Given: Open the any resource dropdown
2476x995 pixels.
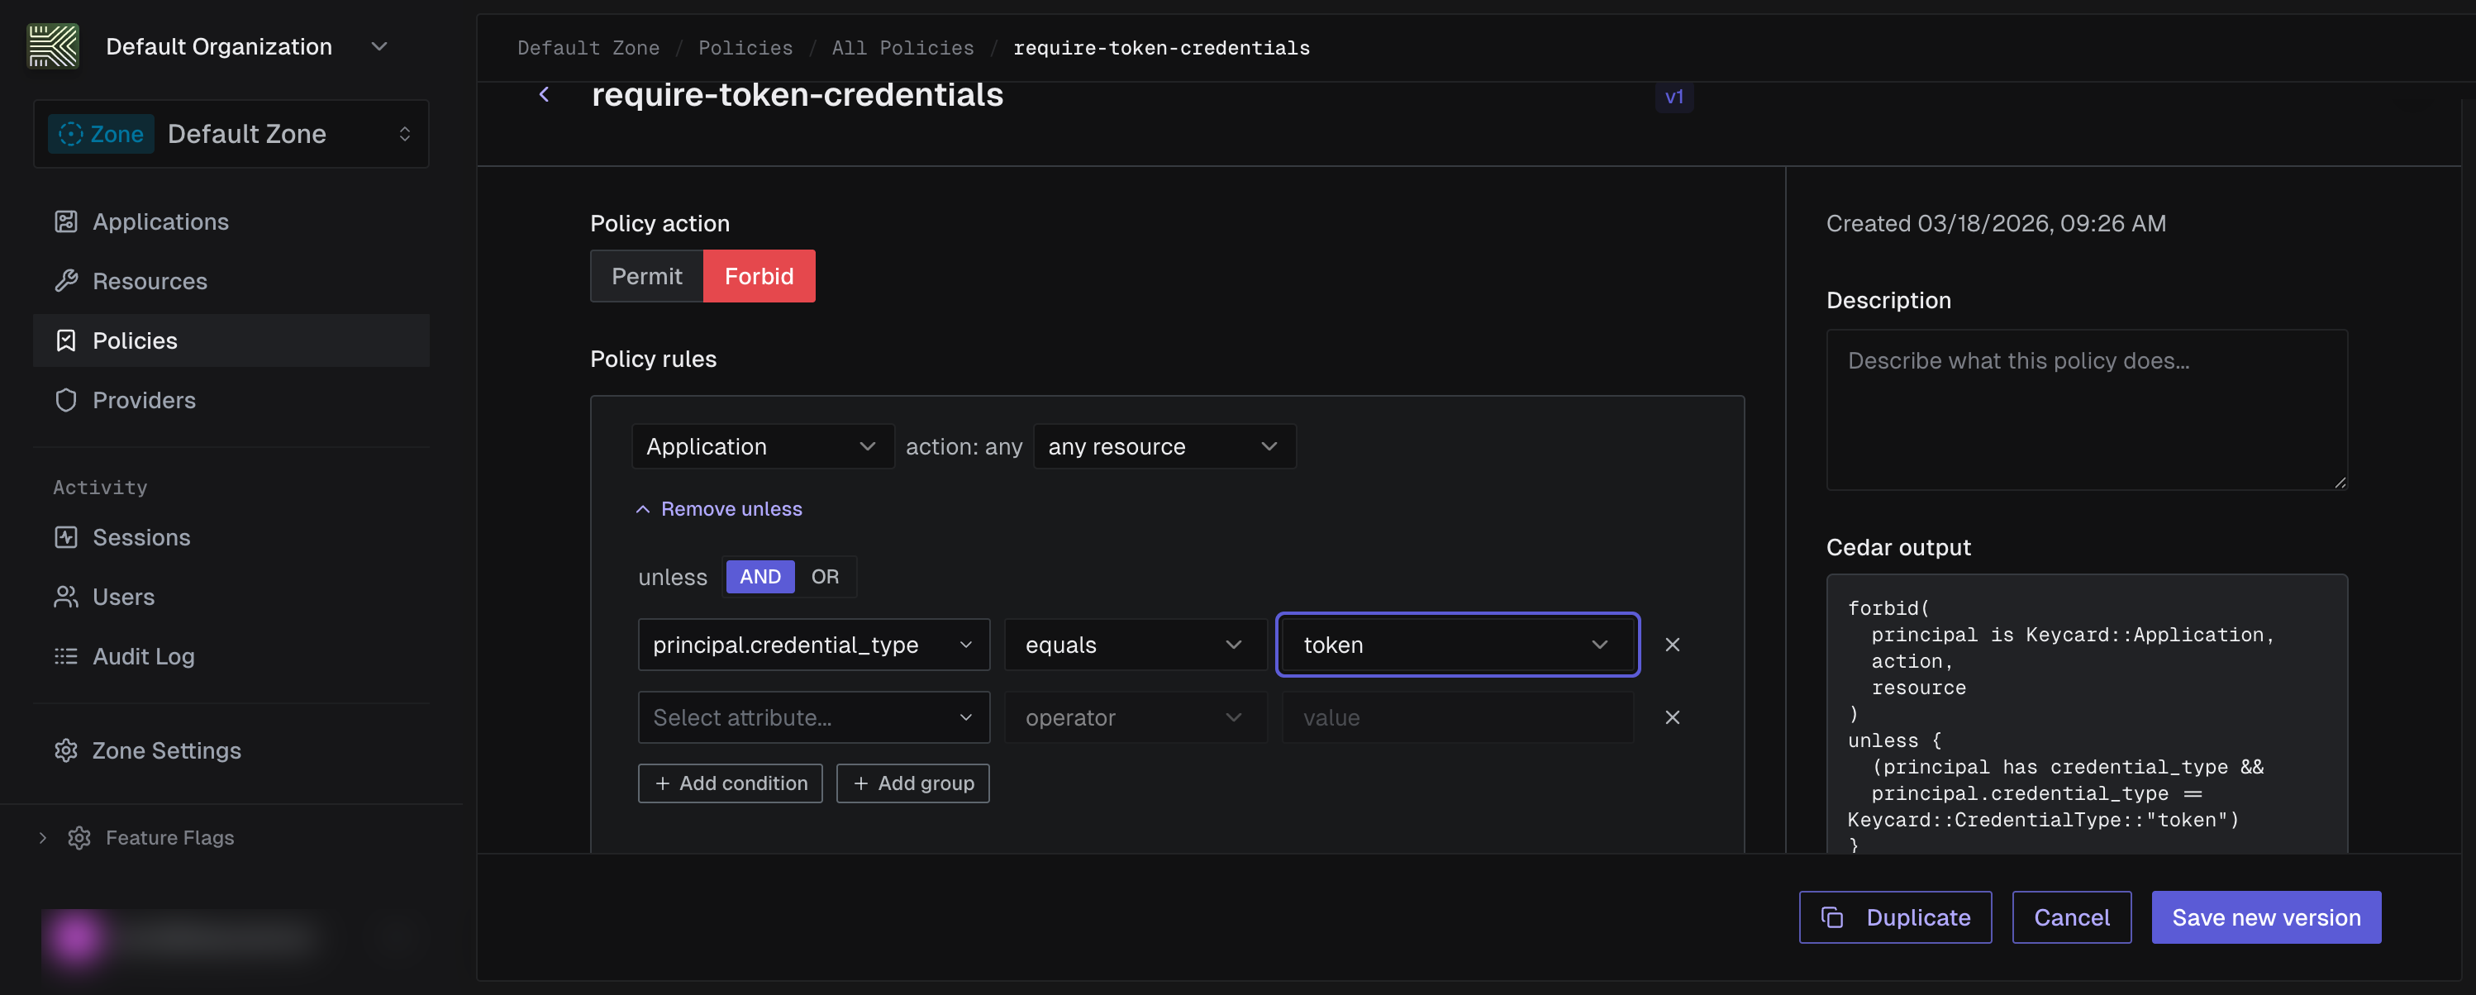Looking at the screenshot, I should click(x=1164, y=446).
